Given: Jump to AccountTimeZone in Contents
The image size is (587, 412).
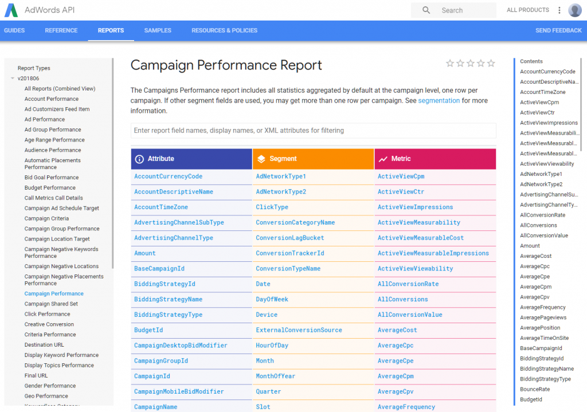Looking at the screenshot, I should tap(542, 92).
